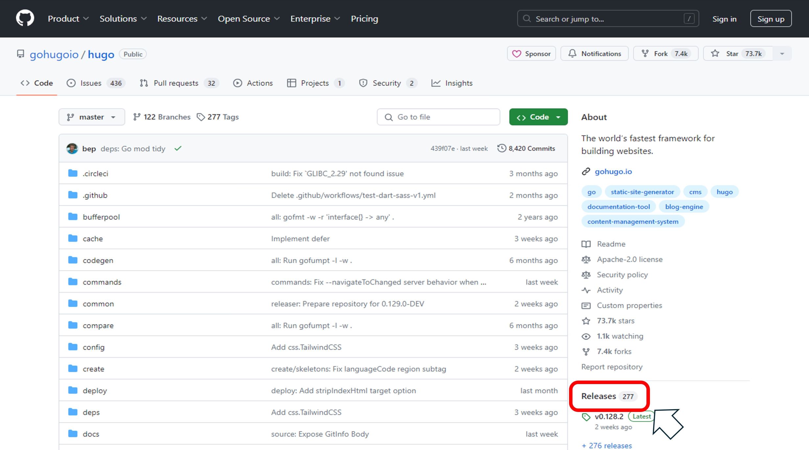Click the Activity pulse icon
Screen dimensions: 809x450
(x=586, y=290)
